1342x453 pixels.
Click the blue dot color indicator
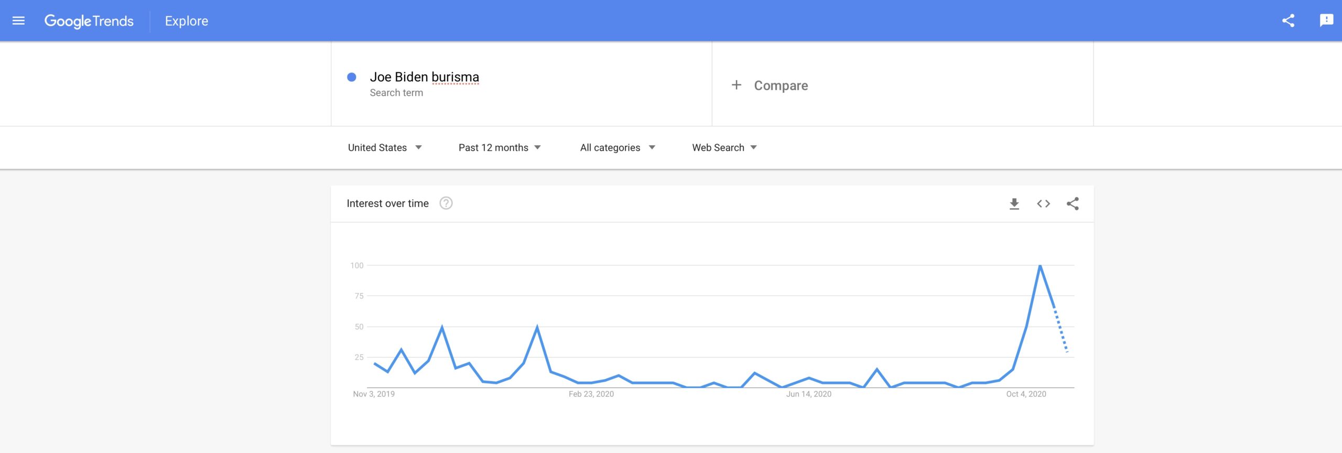pos(352,77)
